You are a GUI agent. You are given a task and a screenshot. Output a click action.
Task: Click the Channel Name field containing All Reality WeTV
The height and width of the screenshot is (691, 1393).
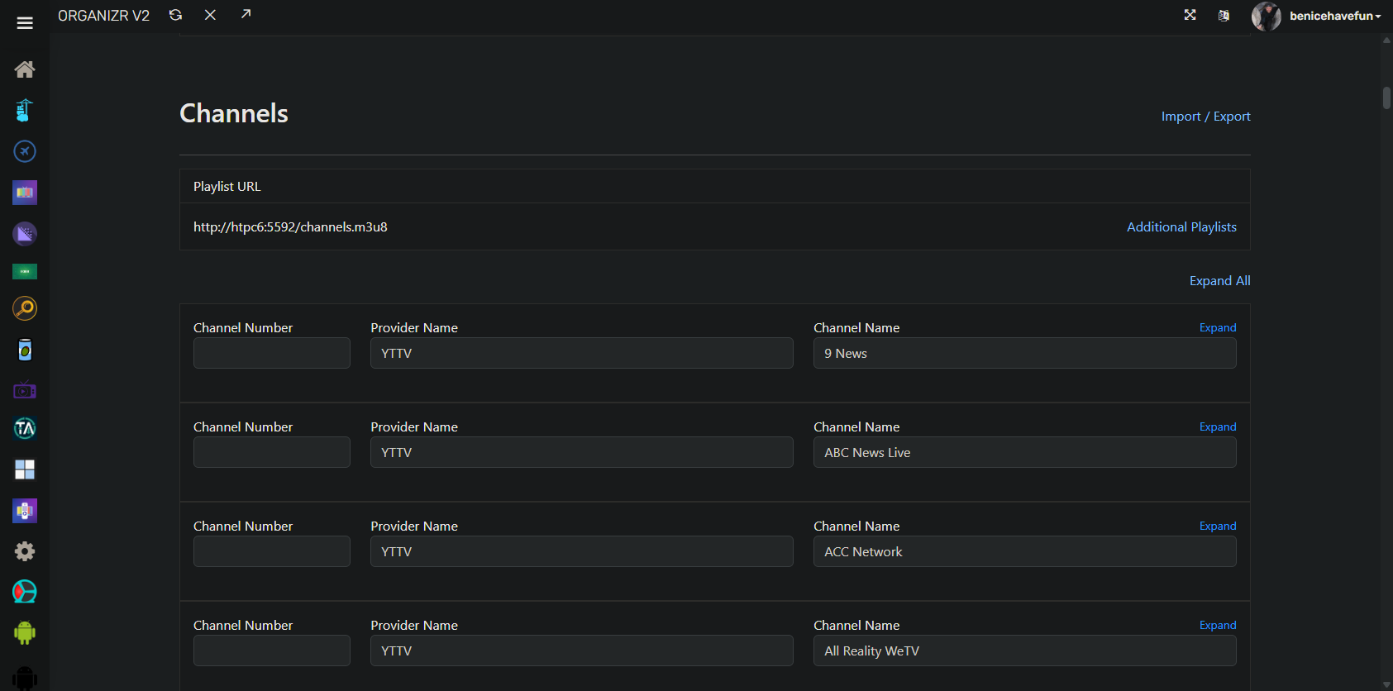pos(1024,650)
